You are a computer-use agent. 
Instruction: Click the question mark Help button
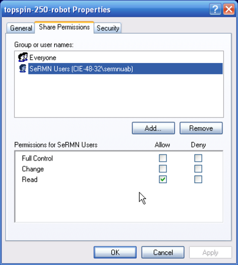[215, 9]
